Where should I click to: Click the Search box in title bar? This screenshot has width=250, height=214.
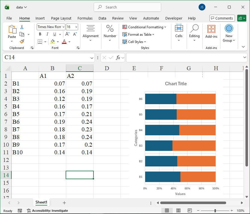pos(127,7)
